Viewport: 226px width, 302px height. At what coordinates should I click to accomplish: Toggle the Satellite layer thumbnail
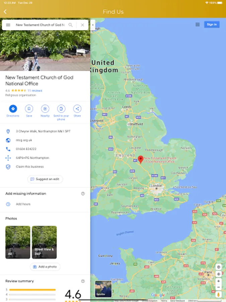point(103,289)
